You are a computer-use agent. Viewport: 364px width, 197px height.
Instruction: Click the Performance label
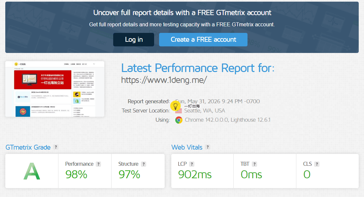pos(79,164)
